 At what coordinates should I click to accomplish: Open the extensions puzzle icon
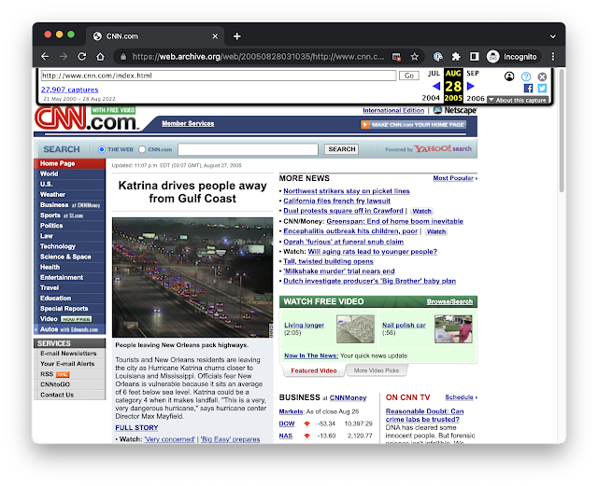pos(456,57)
